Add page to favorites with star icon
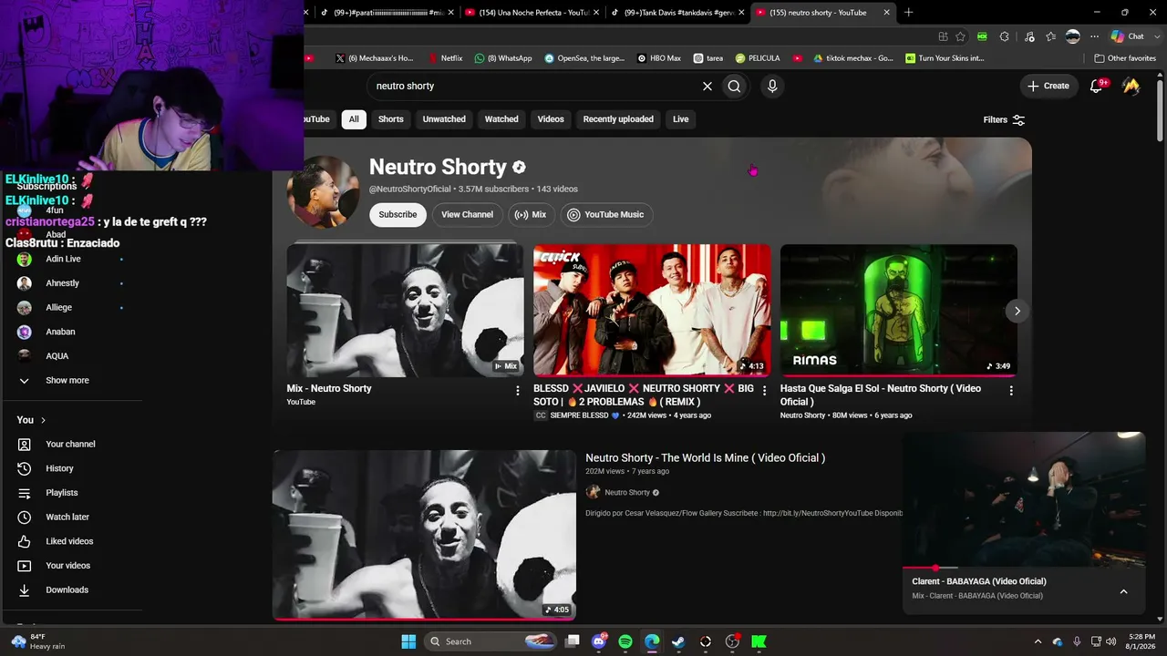 click(x=960, y=36)
